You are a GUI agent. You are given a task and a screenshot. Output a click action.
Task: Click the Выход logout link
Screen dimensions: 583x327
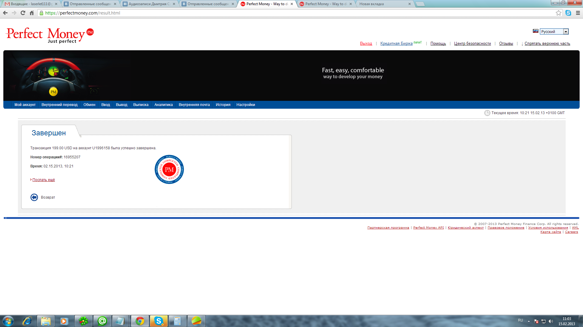point(366,44)
